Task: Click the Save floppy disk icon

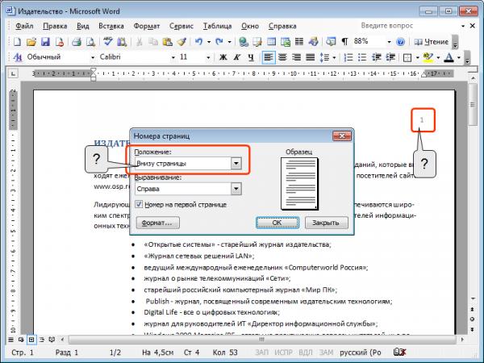Action: tap(45, 42)
